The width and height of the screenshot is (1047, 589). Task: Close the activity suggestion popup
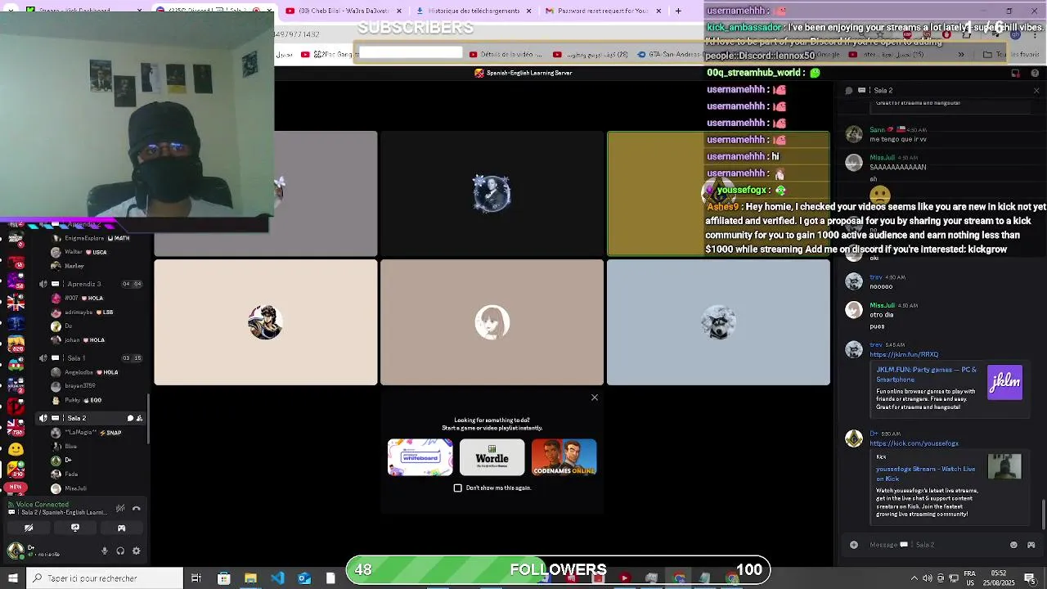(x=595, y=398)
